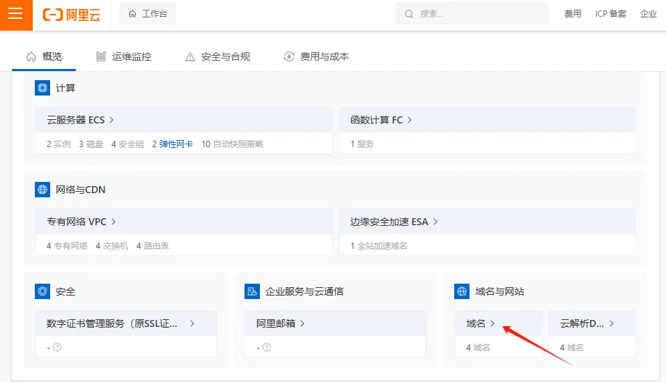The image size is (666, 382).
Task: Expand the 云解析D... chevron
Action: pos(612,323)
